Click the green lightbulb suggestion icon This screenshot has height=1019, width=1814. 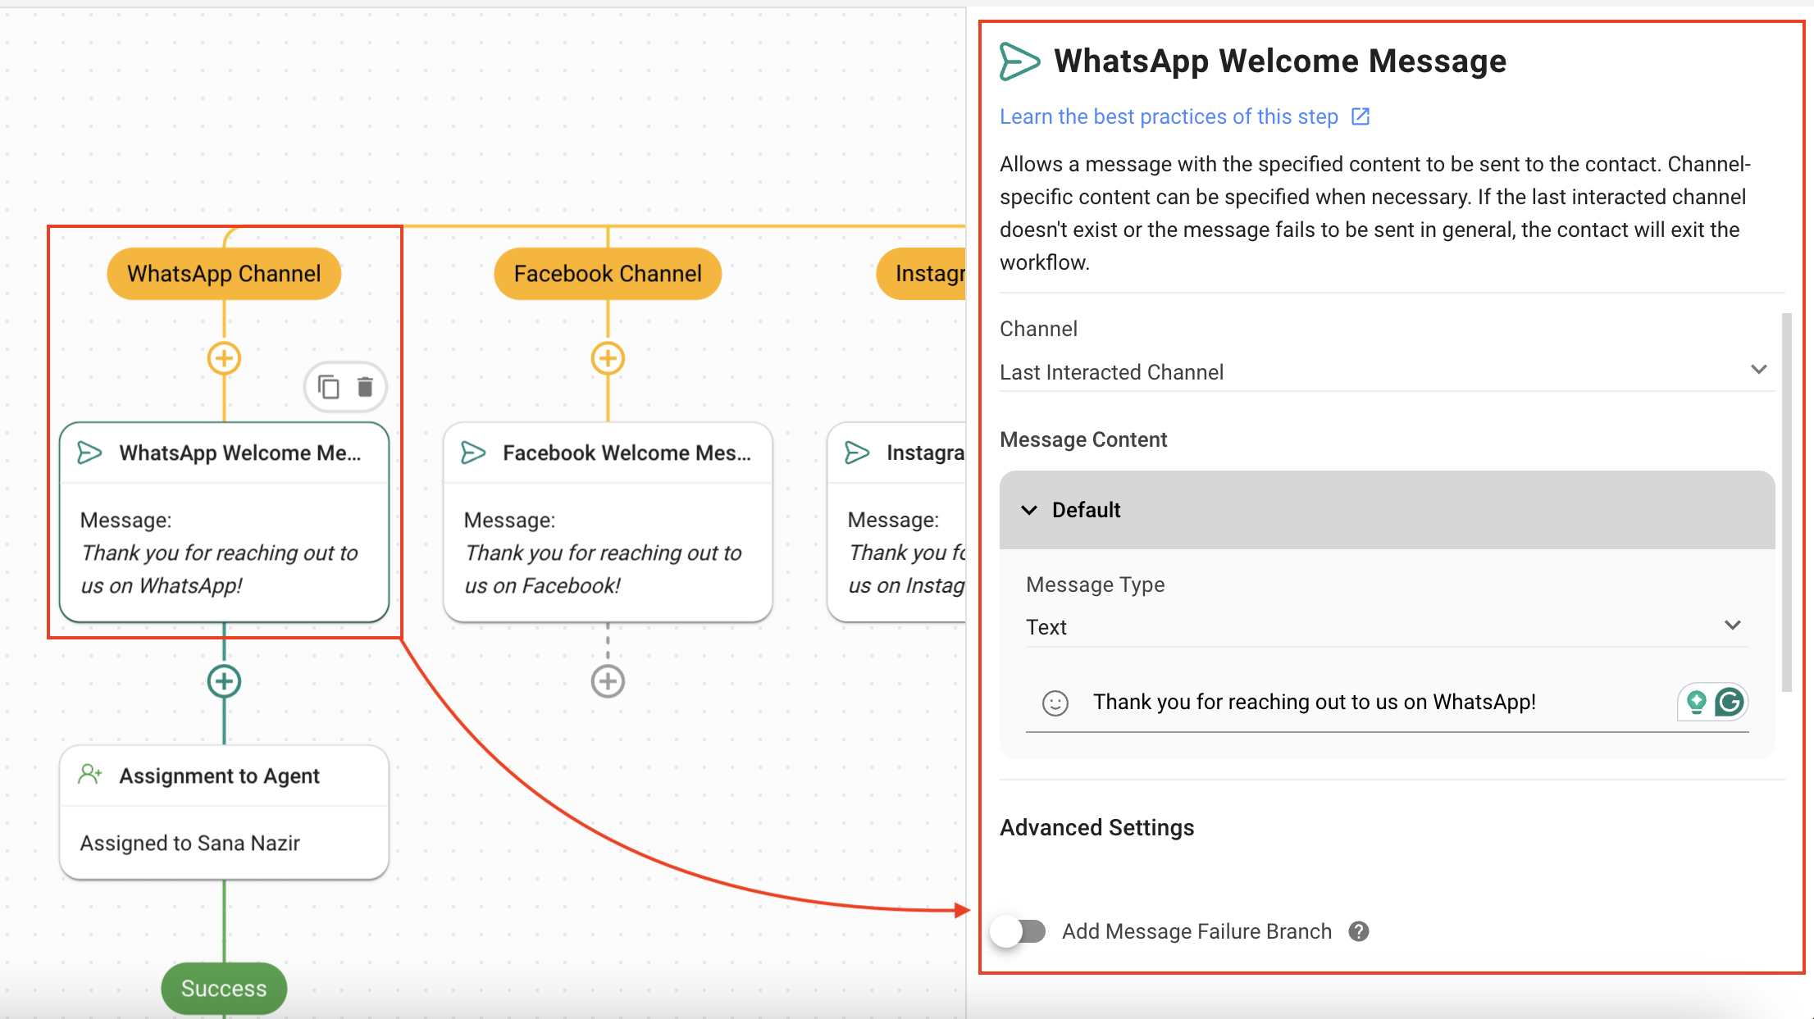[1696, 702]
